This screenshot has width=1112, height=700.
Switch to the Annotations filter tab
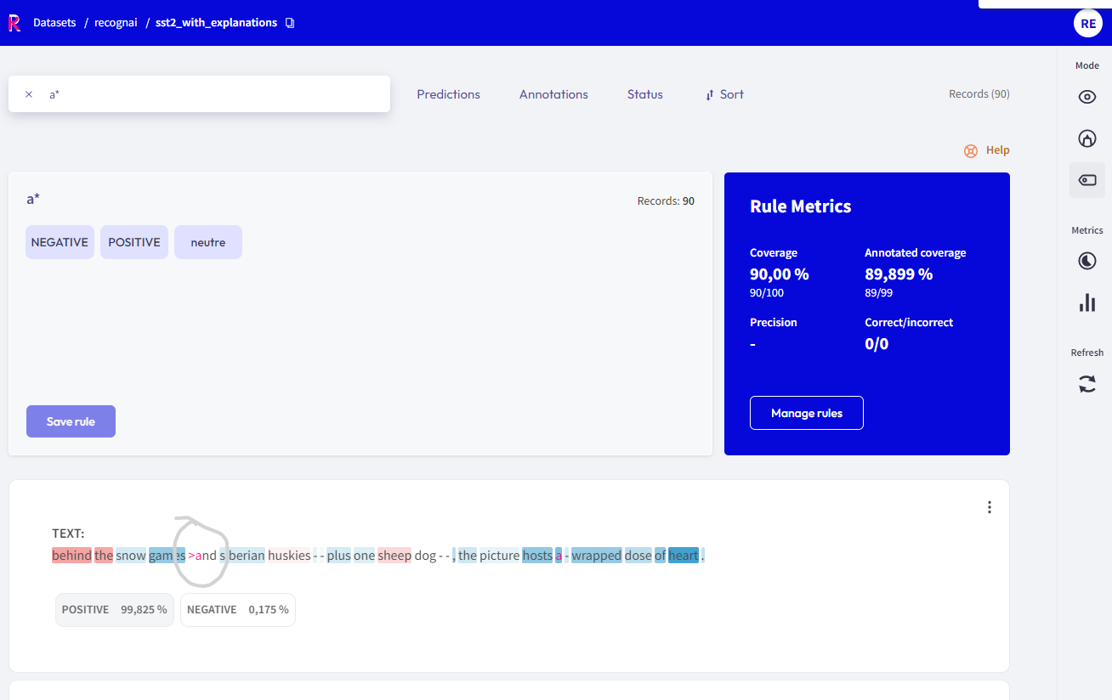[553, 94]
